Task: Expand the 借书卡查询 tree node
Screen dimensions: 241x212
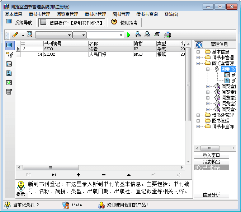Action: click(x=198, y=126)
